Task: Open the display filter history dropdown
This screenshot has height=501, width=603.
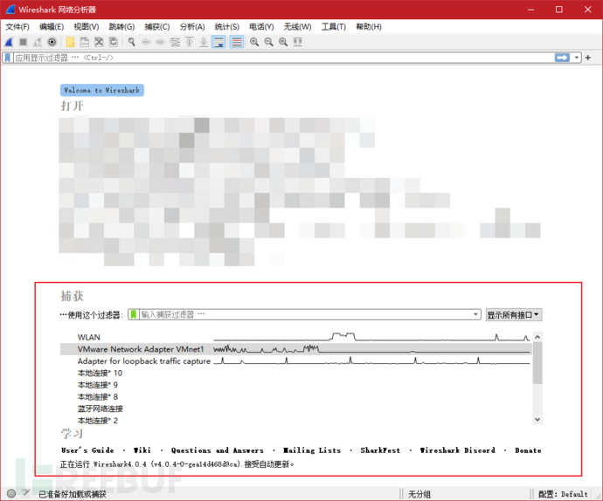Action: point(577,58)
